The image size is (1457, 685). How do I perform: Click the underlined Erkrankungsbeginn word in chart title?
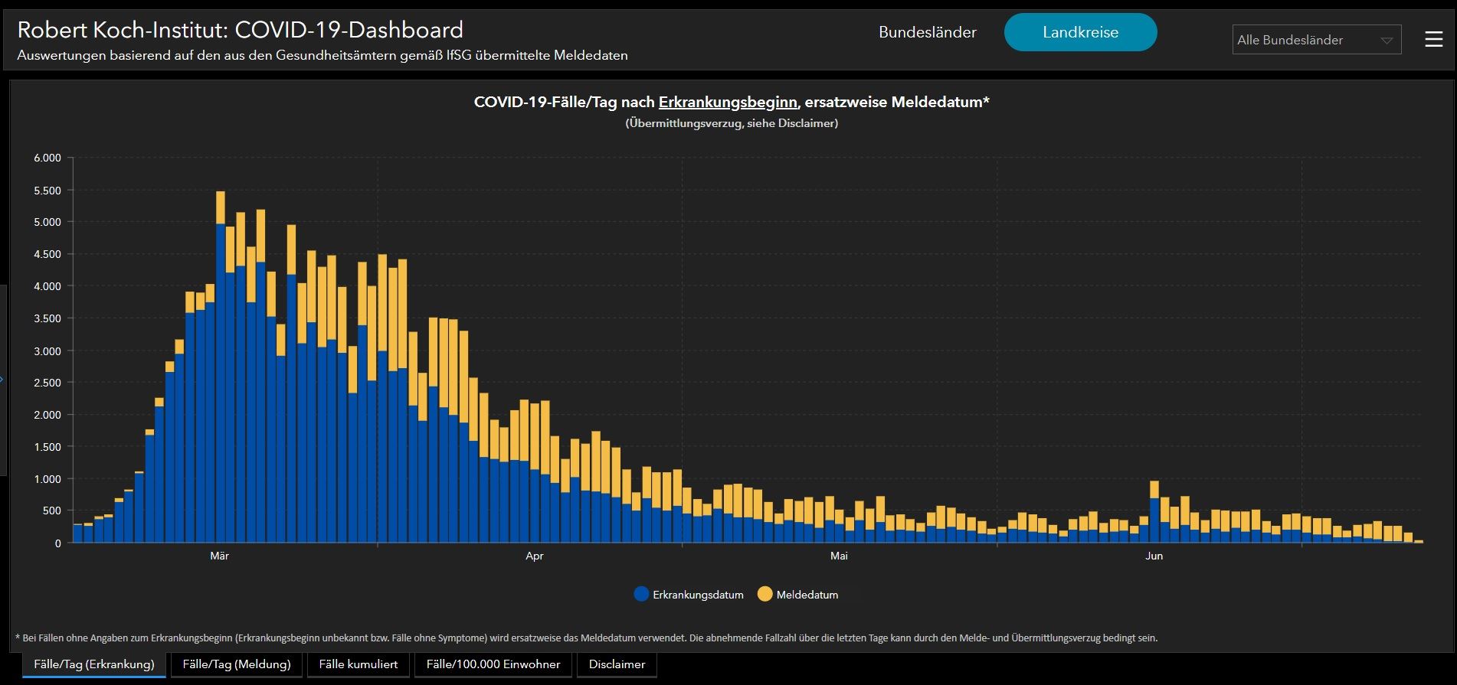(x=728, y=102)
